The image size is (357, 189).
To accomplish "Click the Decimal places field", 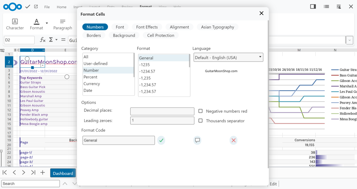I will pos(162,111).
